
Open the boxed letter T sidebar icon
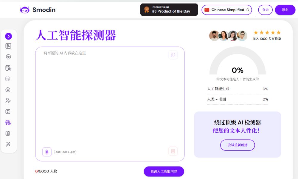8,112
